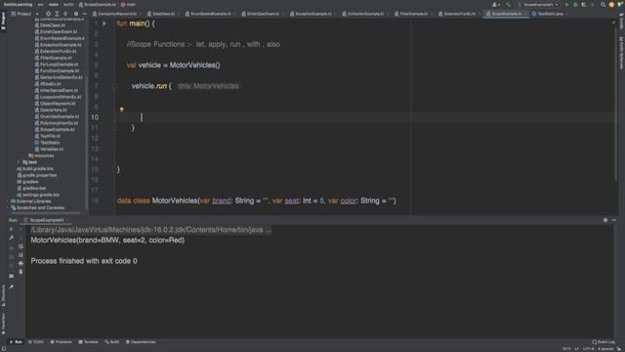This screenshot has width=625, height=352.
Task: Click the Build hammer icon
Action: (508, 4)
